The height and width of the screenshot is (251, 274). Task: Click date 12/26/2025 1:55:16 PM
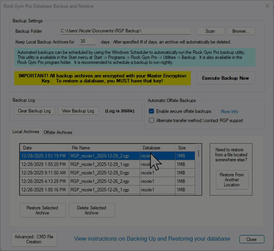(x=43, y=190)
